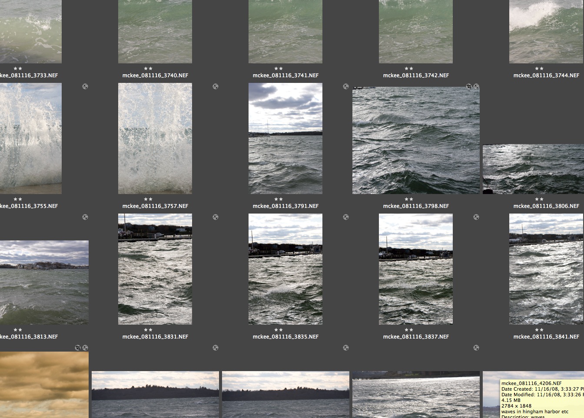The height and width of the screenshot is (418, 584).
Task: Click the filename label mckee_081116_3835.NEF
Action: coord(285,337)
